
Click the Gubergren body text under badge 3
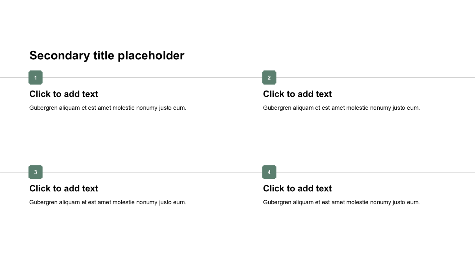pyautogui.click(x=108, y=202)
